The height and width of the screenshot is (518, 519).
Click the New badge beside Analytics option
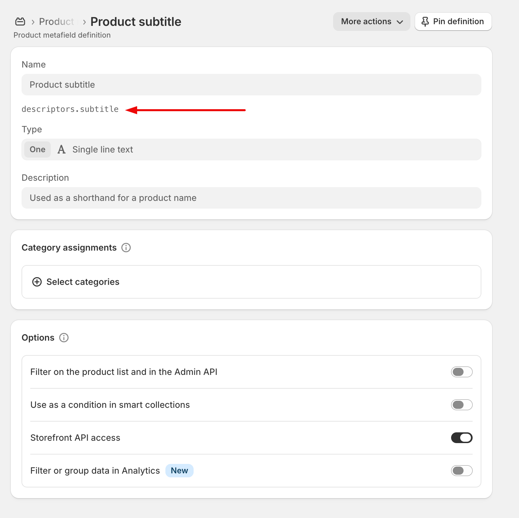pos(179,471)
